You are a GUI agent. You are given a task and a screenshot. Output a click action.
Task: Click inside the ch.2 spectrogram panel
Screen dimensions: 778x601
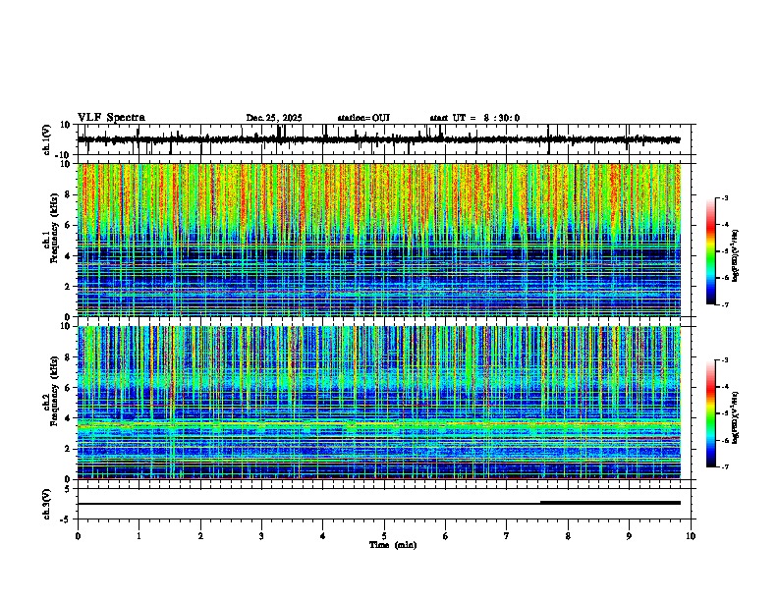tap(379, 403)
